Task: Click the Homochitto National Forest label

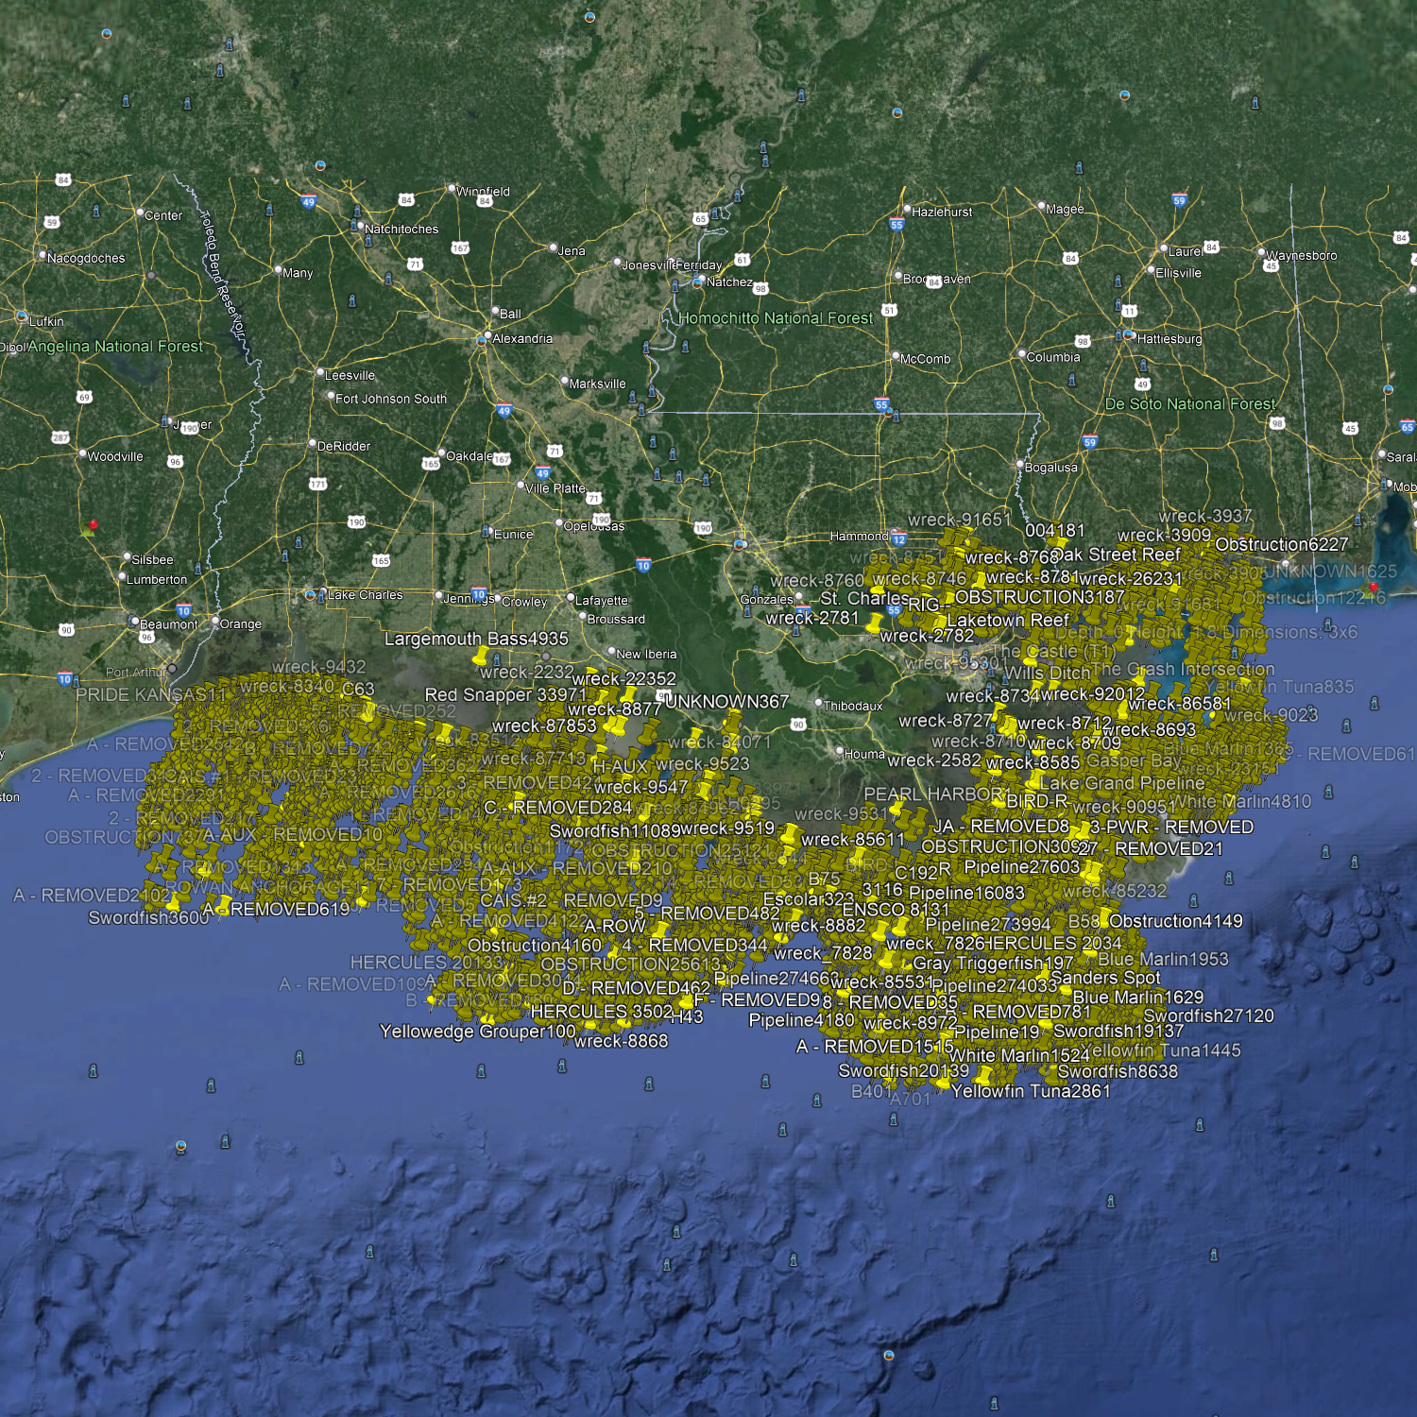Action: pyautogui.click(x=776, y=318)
